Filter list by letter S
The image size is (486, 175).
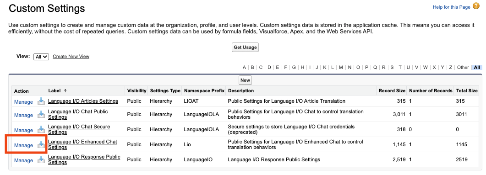(392, 68)
